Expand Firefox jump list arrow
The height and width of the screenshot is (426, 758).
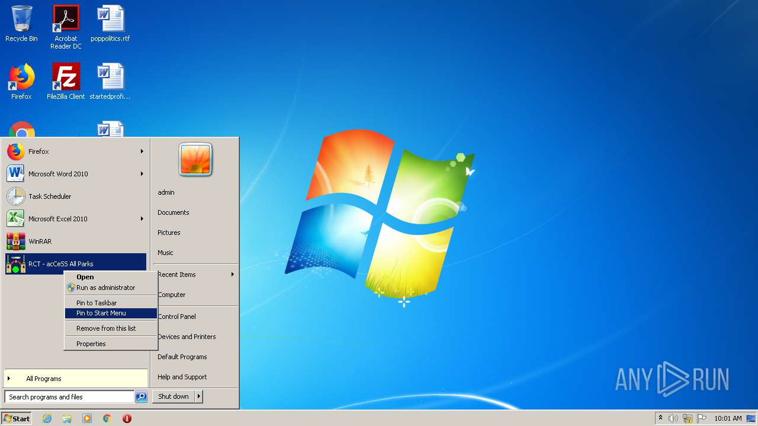tap(142, 151)
